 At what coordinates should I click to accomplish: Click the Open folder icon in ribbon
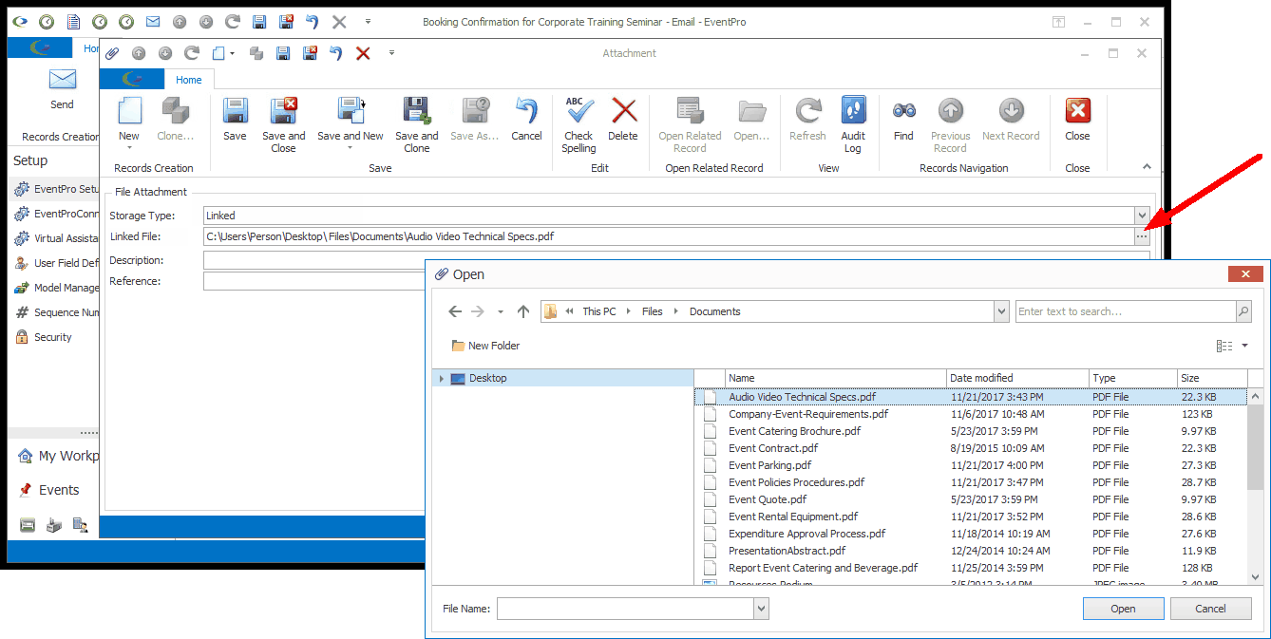751,110
